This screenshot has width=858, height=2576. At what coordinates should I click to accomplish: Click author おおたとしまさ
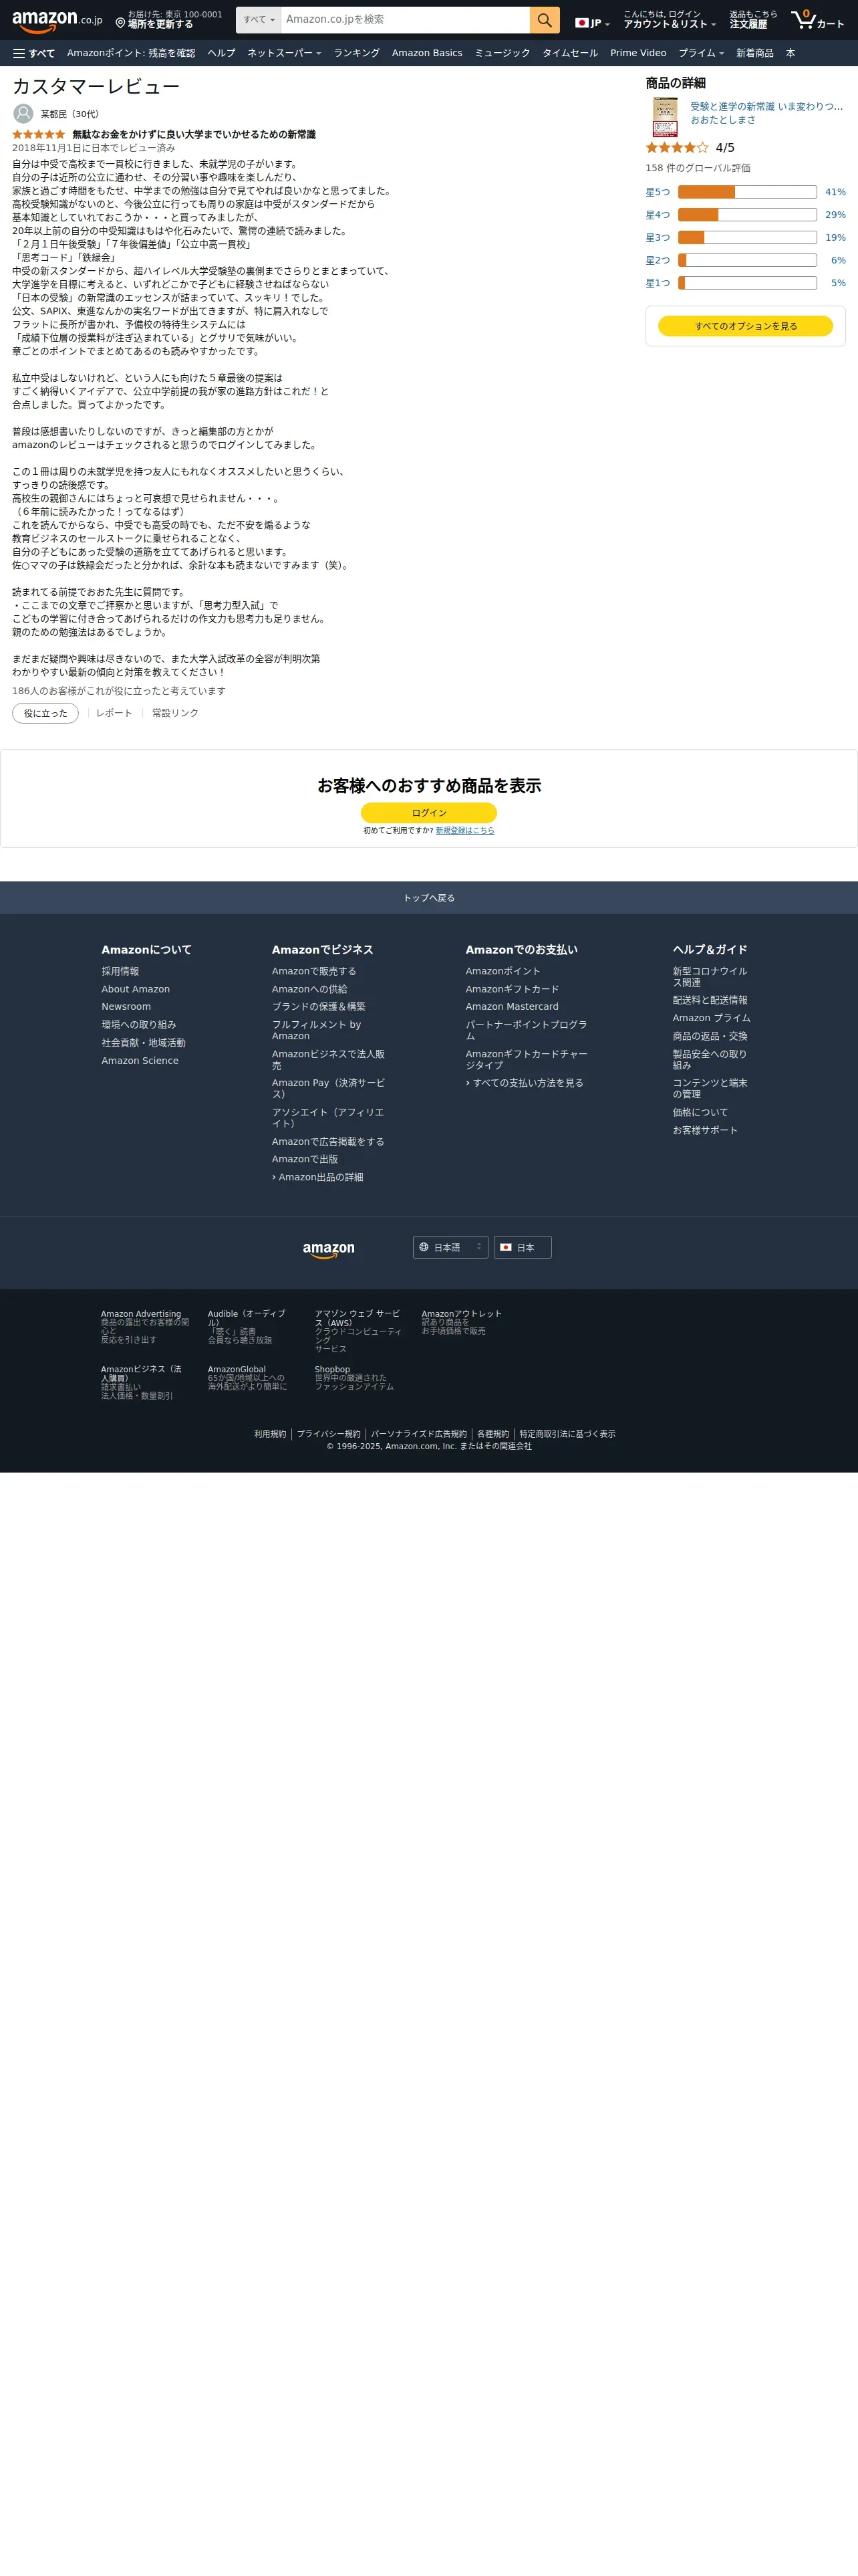pyautogui.click(x=722, y=120)
